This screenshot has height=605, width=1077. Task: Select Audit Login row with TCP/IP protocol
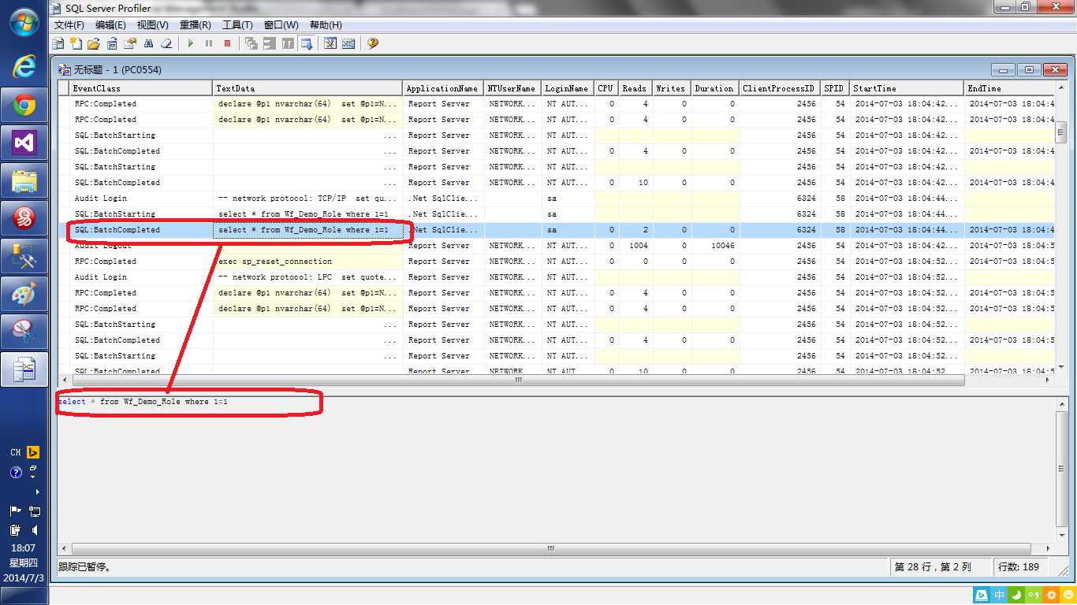coord(556,199)
